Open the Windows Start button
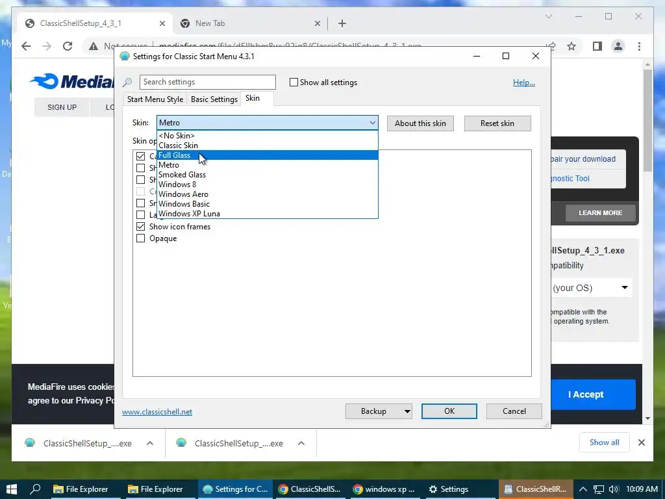Image resolution: width=665 pixels, height=499 pixels. click(12, 489)
